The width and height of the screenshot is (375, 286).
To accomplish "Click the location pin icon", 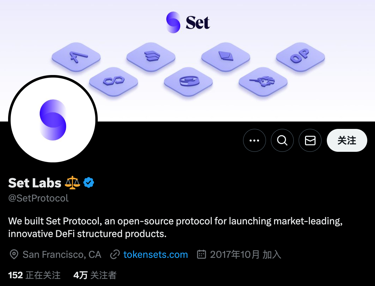I will click(x=14, y=254).
